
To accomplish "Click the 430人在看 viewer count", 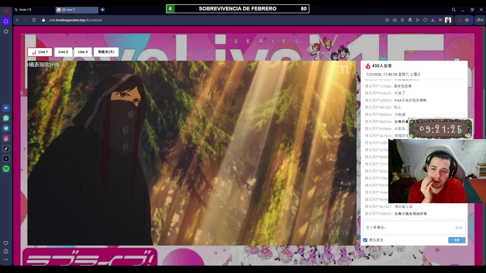I will click(x=382, y=66).
